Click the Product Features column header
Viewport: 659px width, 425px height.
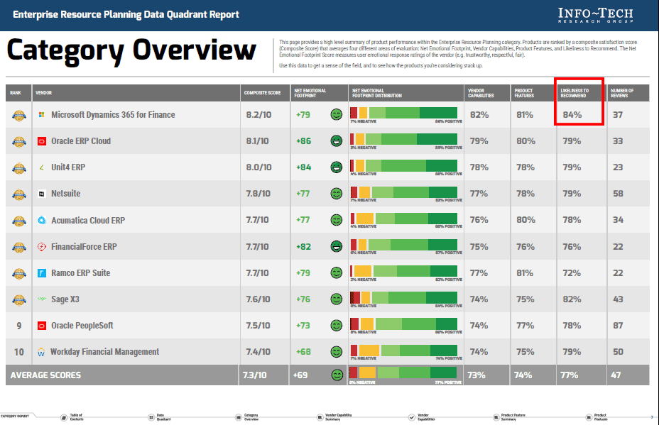point(524,93)
